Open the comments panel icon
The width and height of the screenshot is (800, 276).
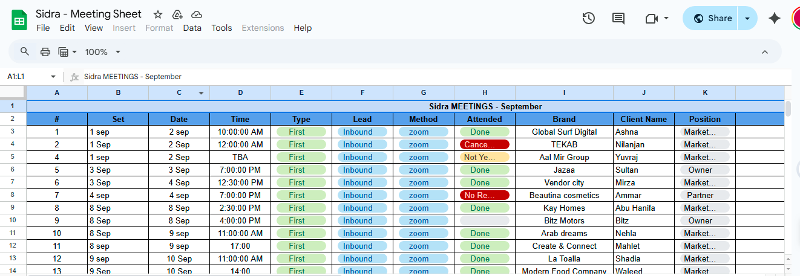coord(618,19)
